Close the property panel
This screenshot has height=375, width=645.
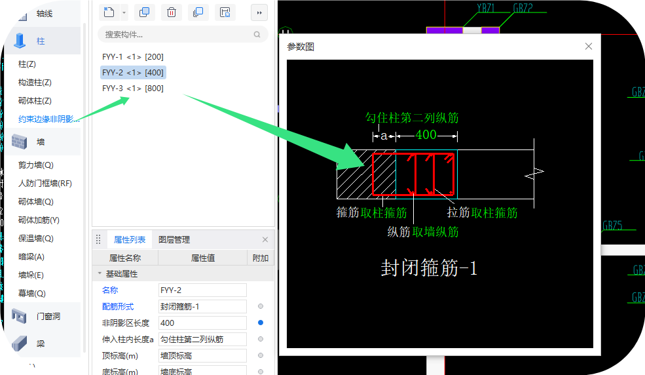coord(265,239)
